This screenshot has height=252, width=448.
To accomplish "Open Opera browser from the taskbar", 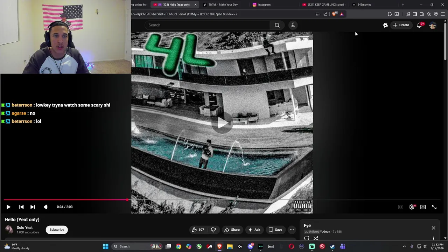I will (291, 246).
